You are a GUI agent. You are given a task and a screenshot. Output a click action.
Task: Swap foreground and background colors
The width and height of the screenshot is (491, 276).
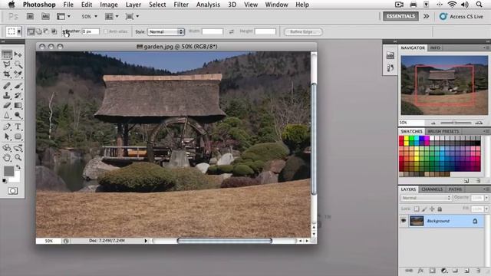(18, 167)
